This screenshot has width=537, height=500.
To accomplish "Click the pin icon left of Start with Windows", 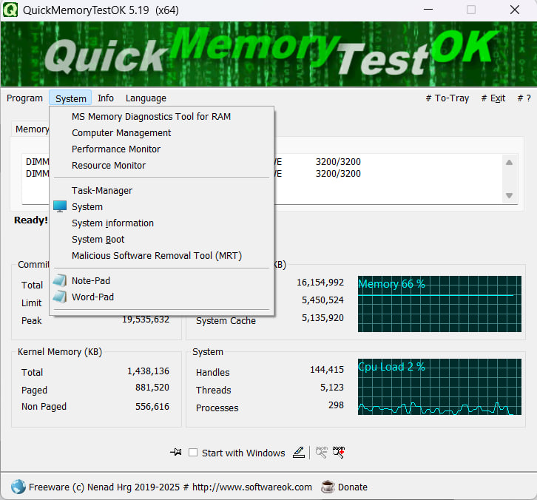I will [x=176, y=452].
